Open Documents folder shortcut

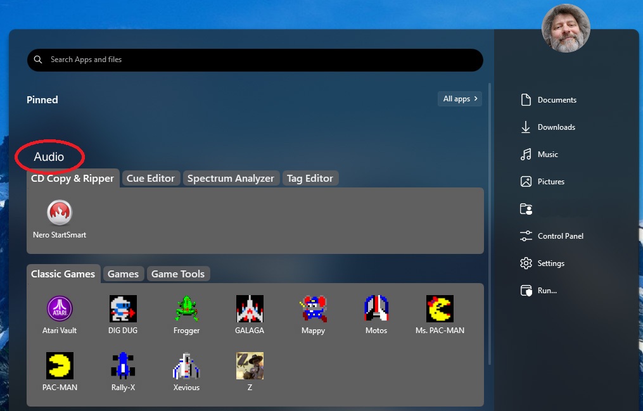(548, 99)
